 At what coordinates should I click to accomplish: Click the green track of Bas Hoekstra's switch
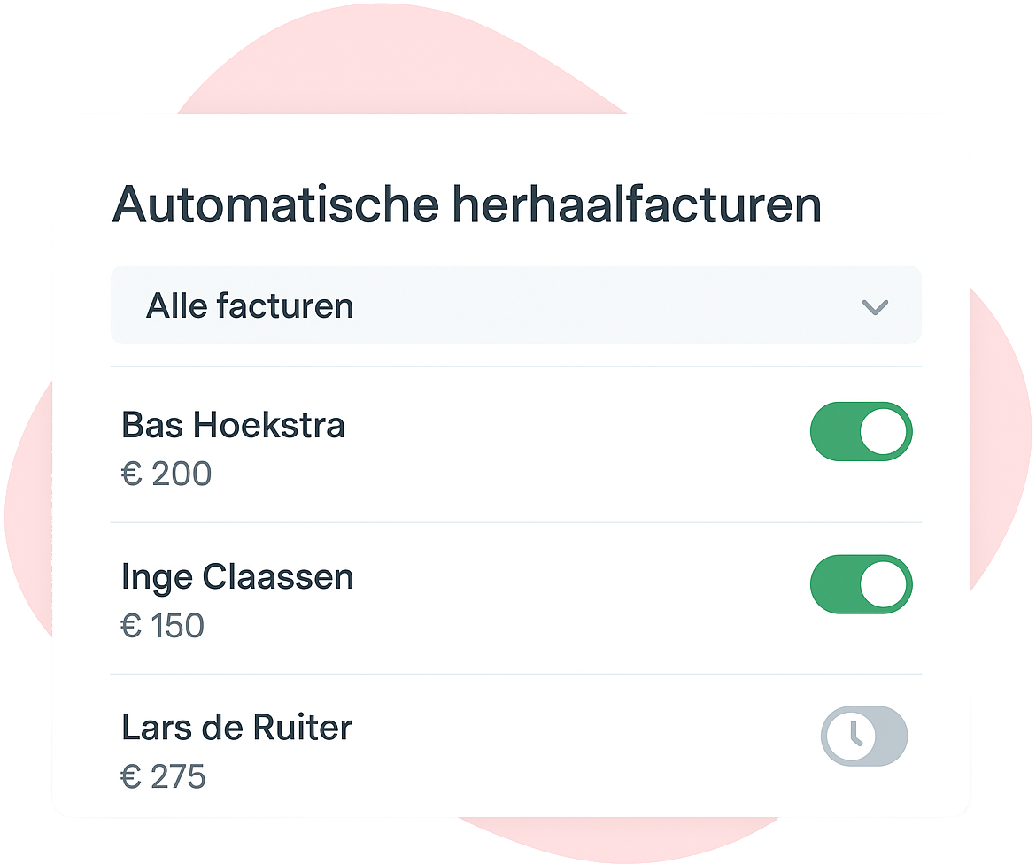833,432
